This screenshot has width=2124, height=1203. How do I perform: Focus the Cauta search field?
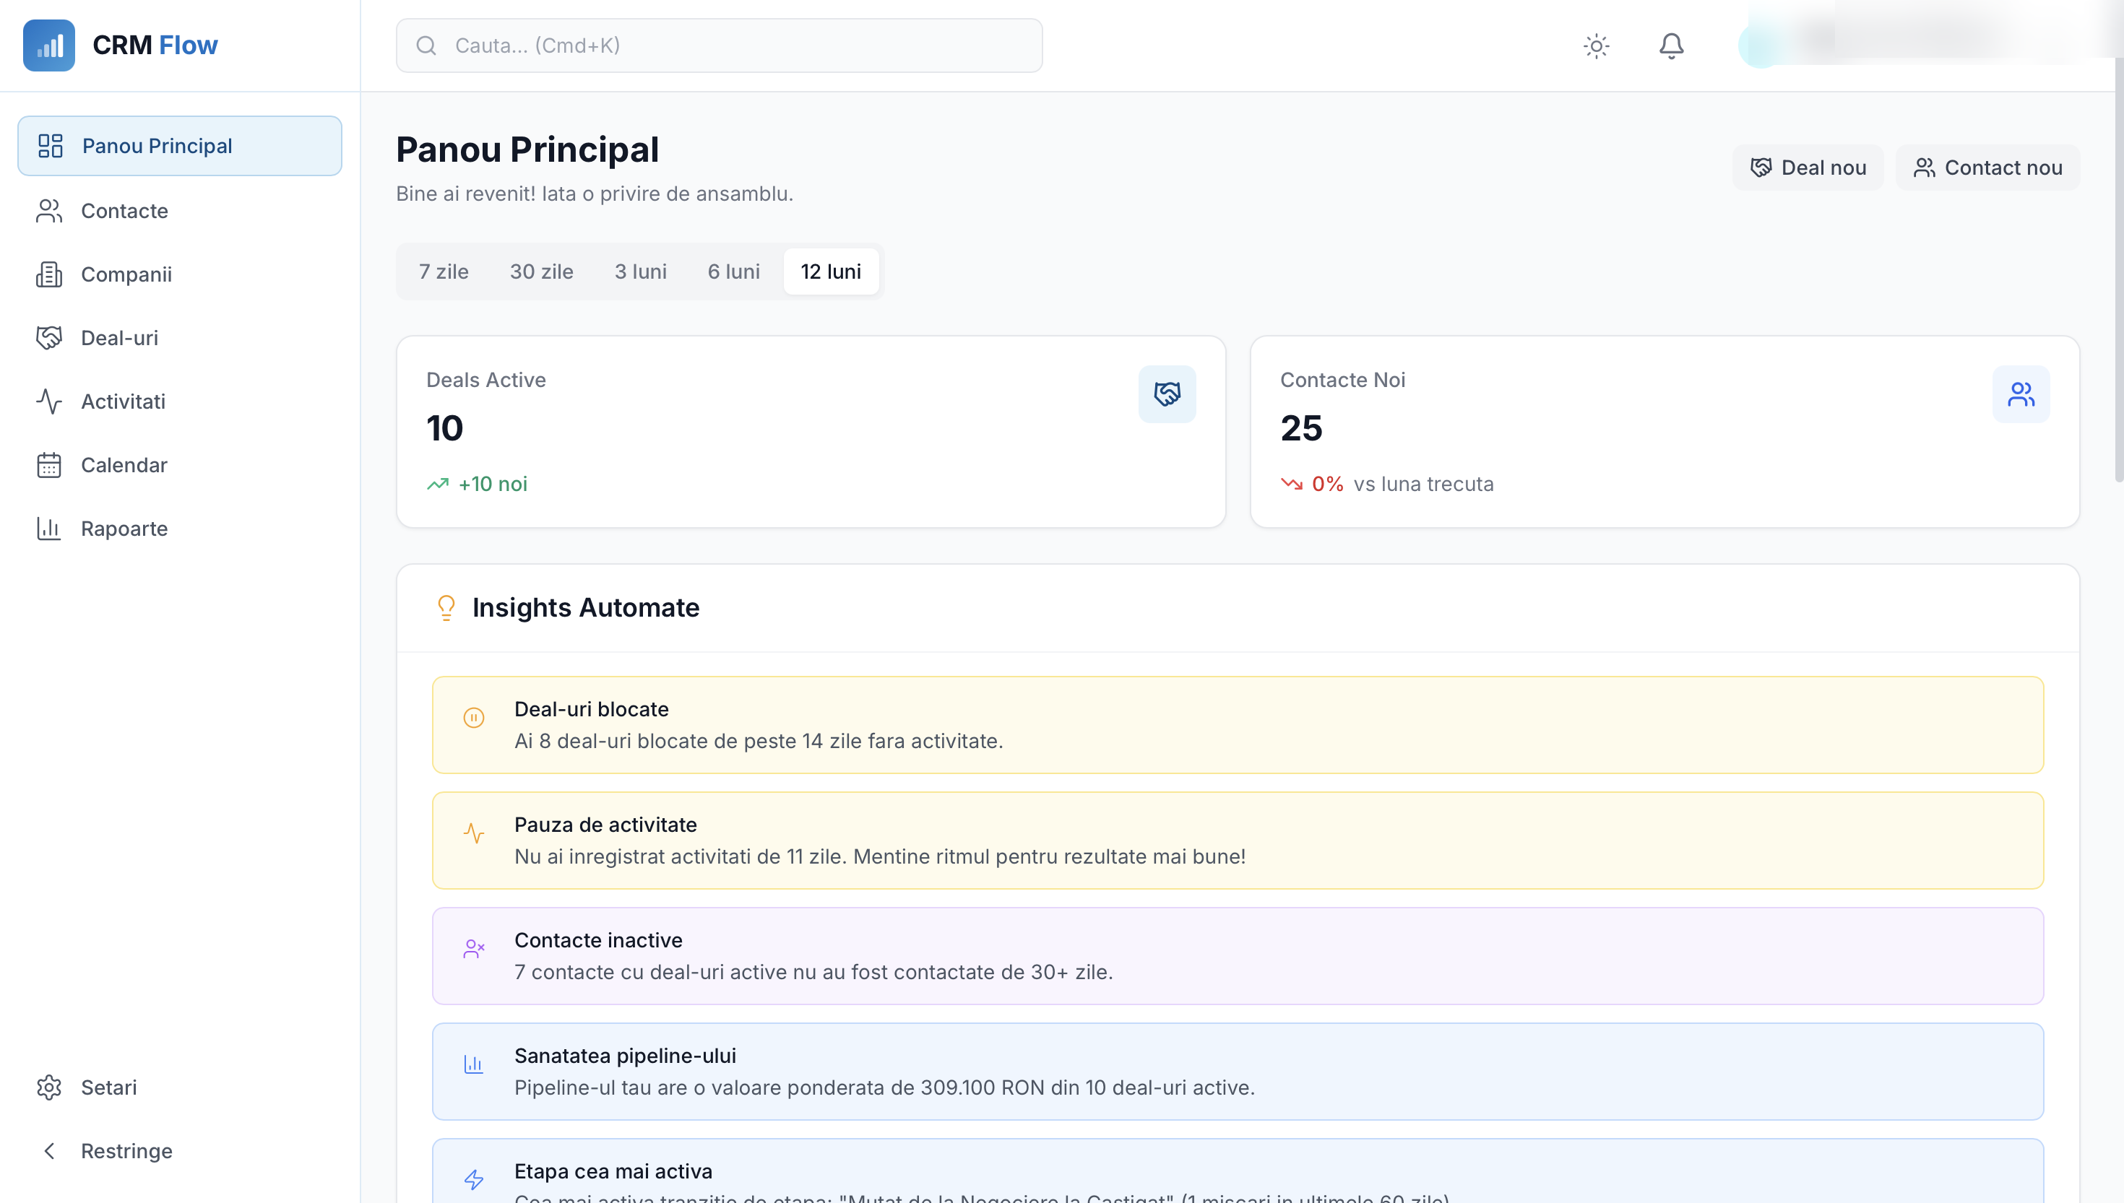pyautogui.click(x=719, y=45)
